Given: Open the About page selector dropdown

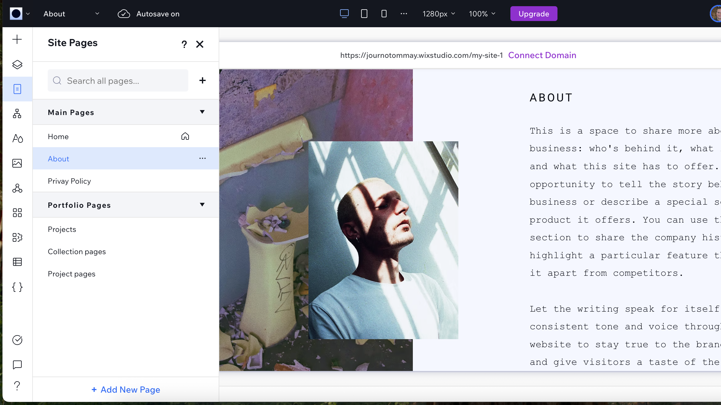Looking at the screenshot, I should point(71,14).
